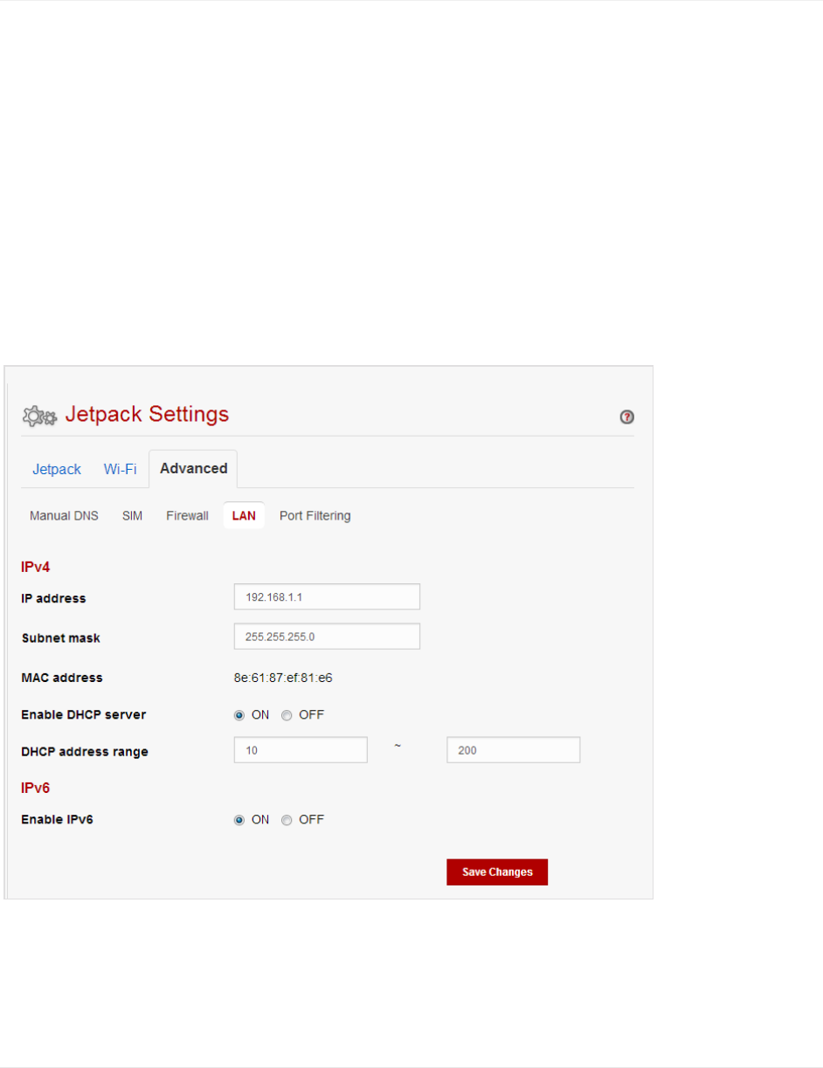Viewport: 823px width, 1068px height.
Task: Switch to the Wi-Fi tab
Action: pos(121,469)
